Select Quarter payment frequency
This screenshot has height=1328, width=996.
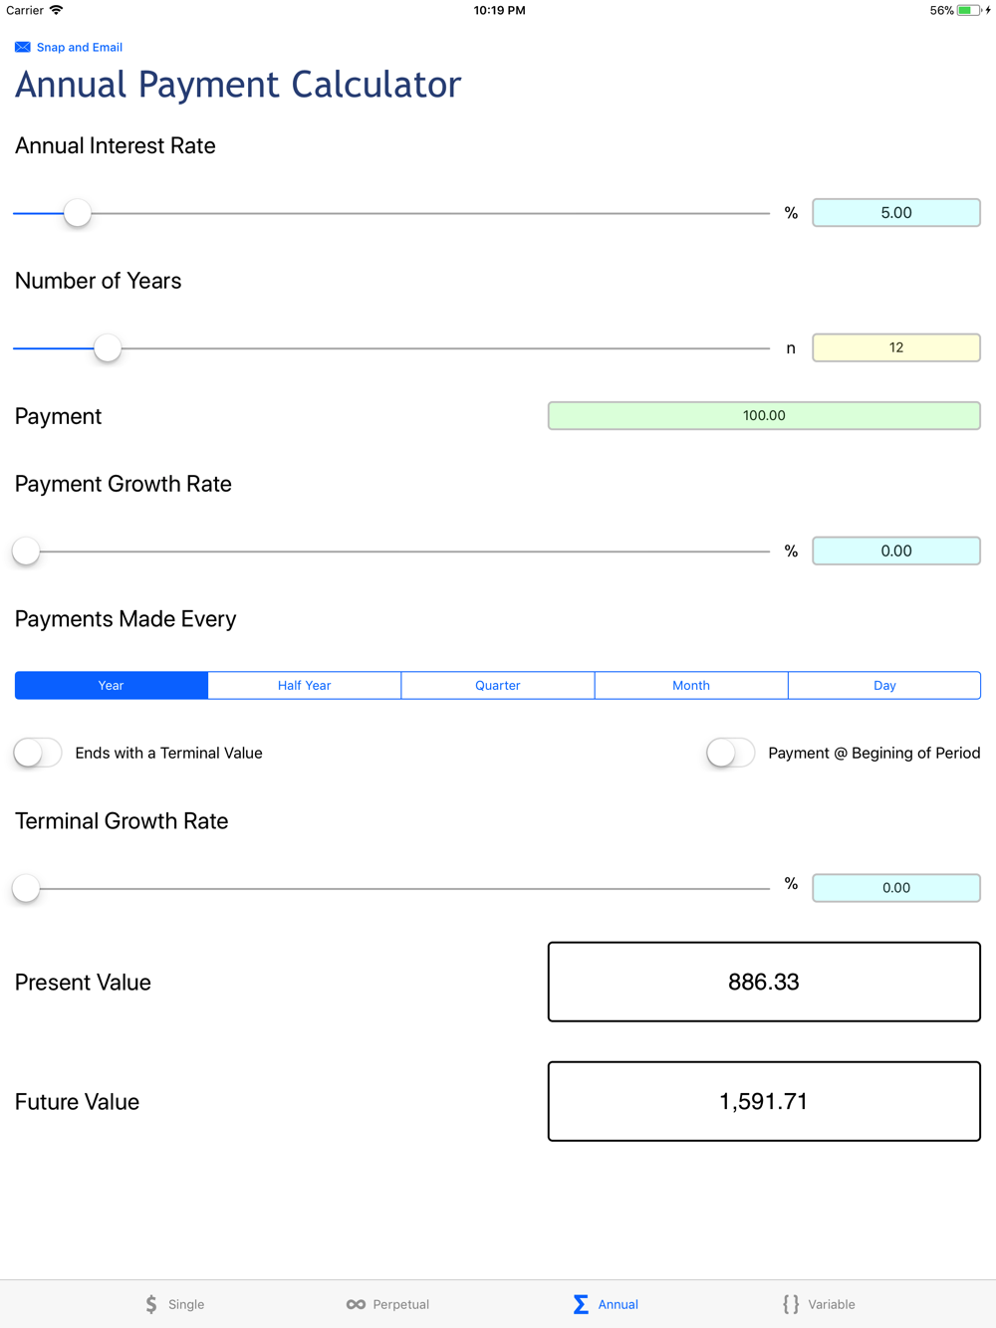[497, 685]
